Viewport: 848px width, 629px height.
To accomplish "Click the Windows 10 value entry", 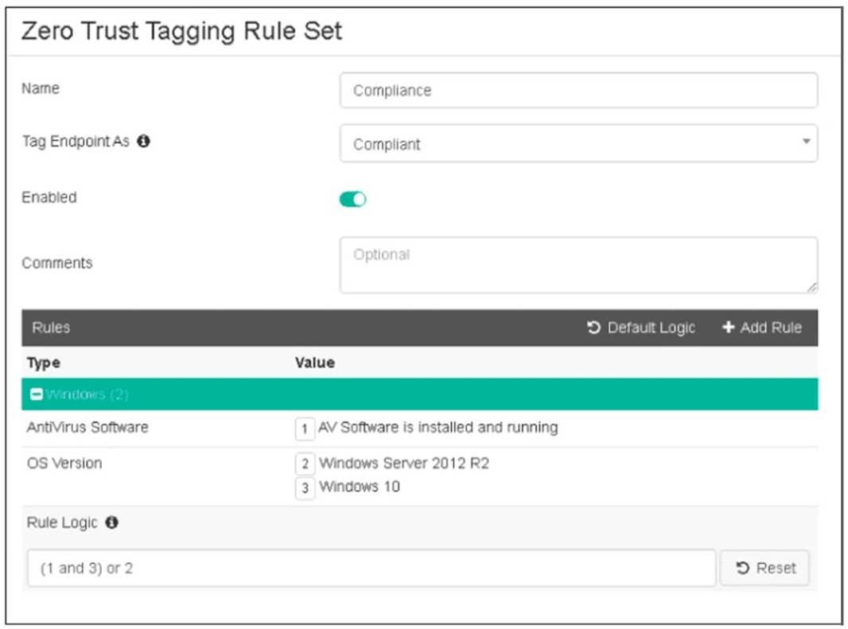I will pos(359,487).
